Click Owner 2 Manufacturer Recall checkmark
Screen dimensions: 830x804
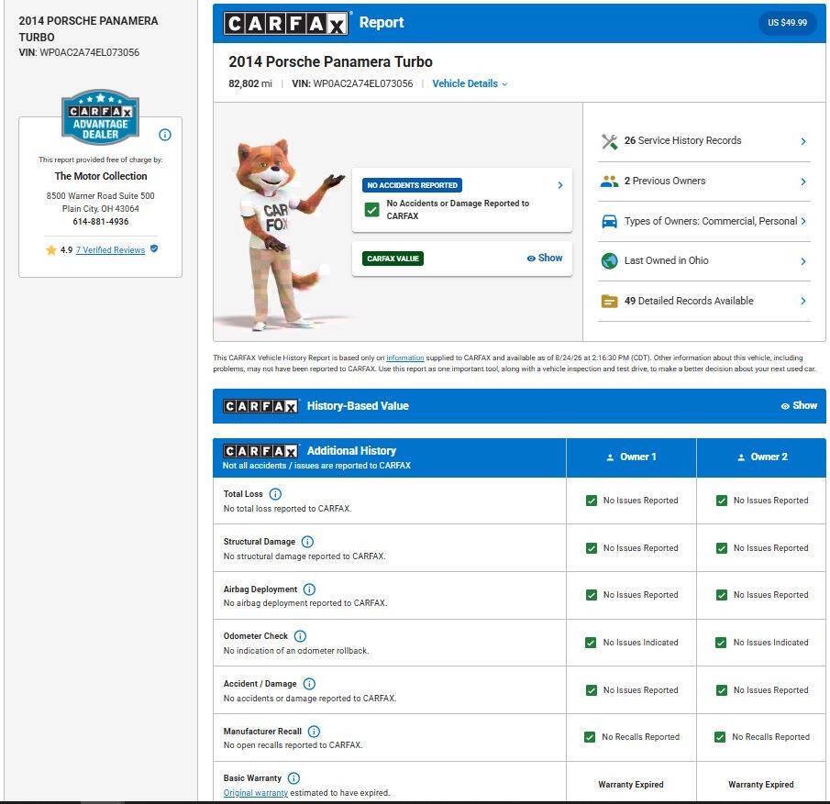click(x=720, y=737)
